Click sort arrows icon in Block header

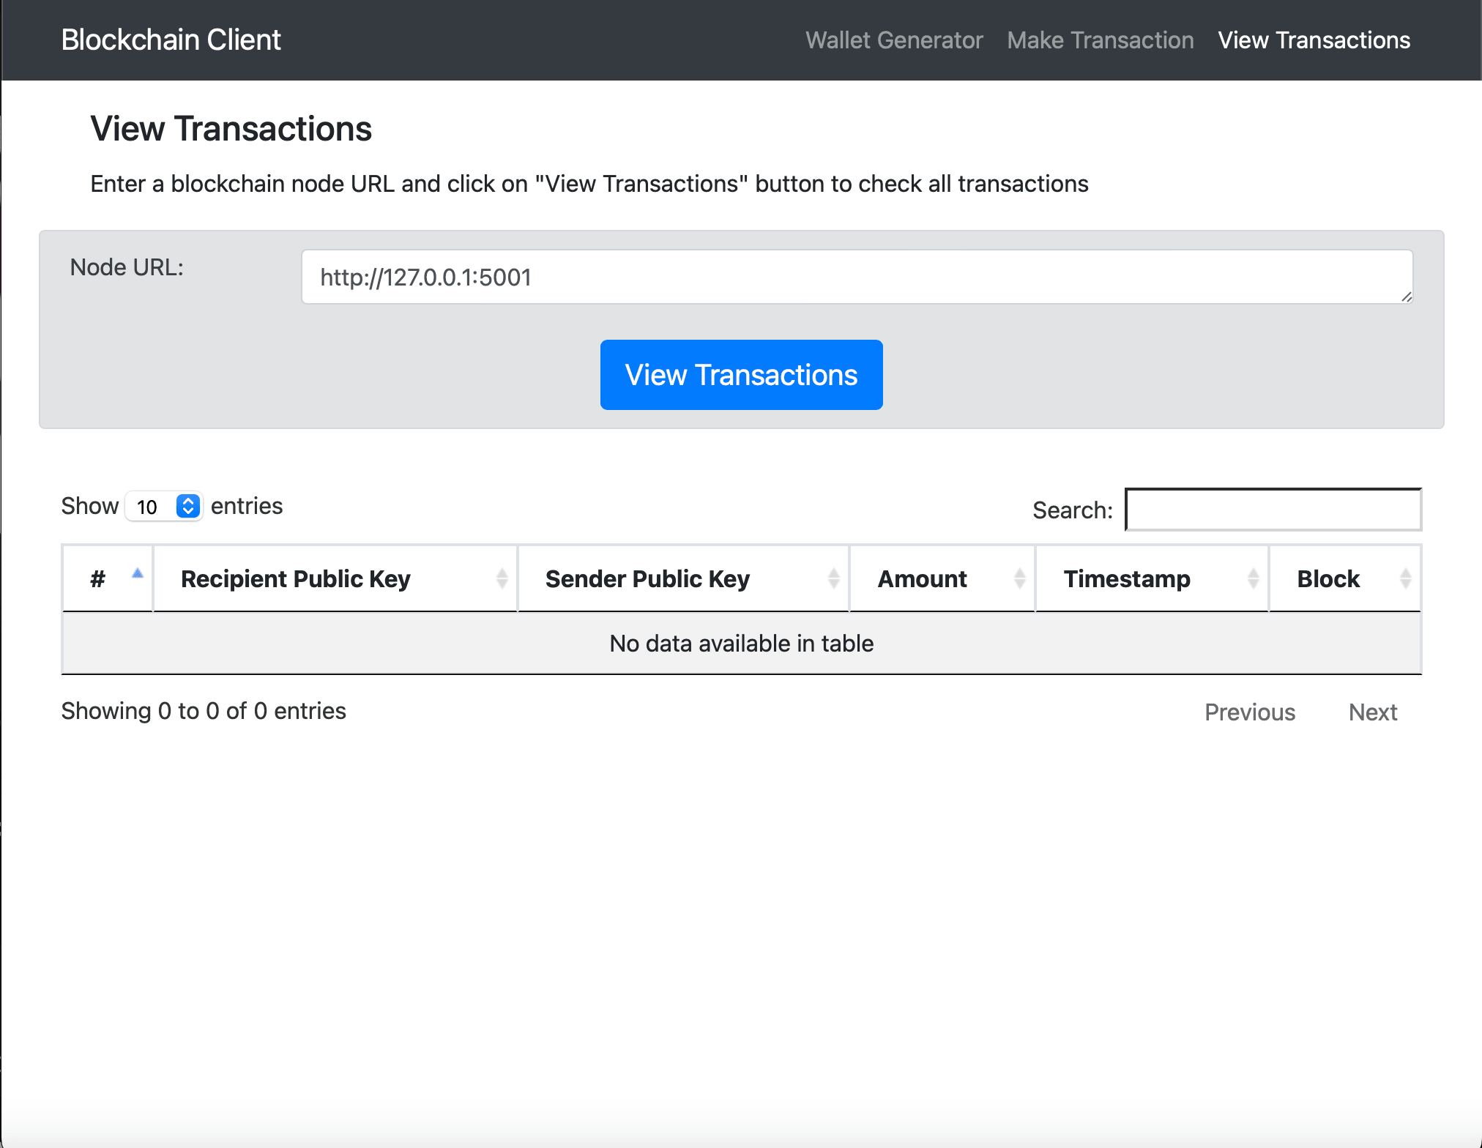[1404, 578]
